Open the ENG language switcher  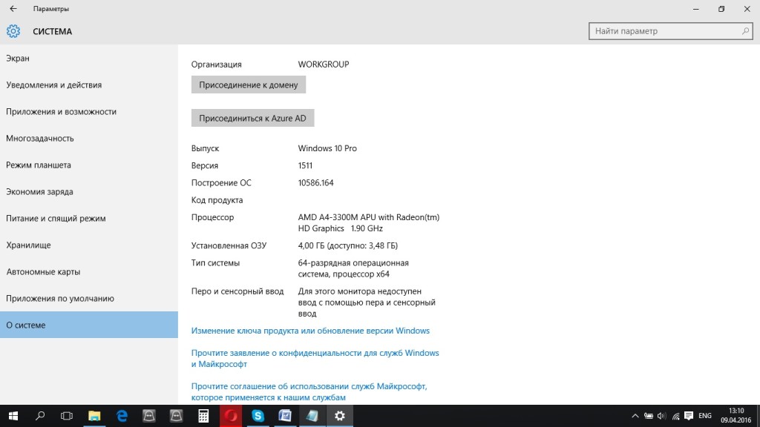[x=706, y=416]
